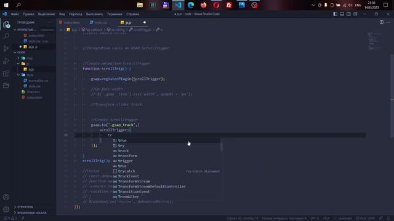Open the Правка menu

tap(28, 14)
